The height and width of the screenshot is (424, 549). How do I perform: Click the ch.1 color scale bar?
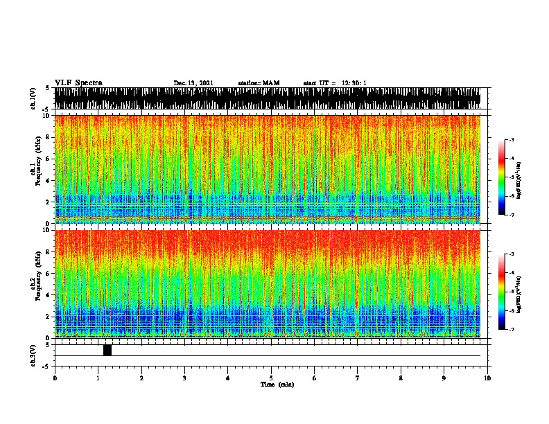click(x=502, y=177)
